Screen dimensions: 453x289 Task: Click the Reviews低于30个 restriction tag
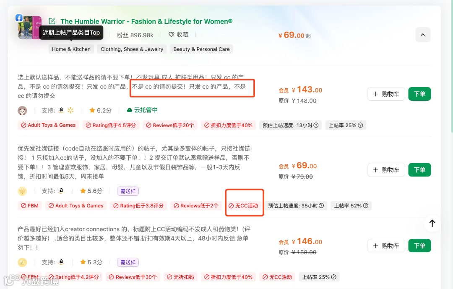(133, 277)
